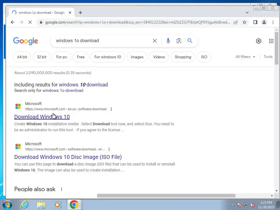This screenshot has width=280, height=210.
Task: Click the results count text
Action: pyautogui.click(x=53, y=73)
